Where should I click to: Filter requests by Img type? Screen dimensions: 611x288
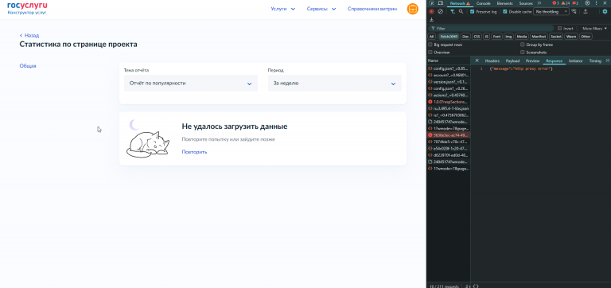pos(508,37)
